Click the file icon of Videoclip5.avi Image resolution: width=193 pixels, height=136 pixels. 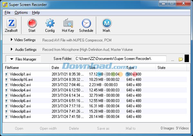[x=7, y=95]
